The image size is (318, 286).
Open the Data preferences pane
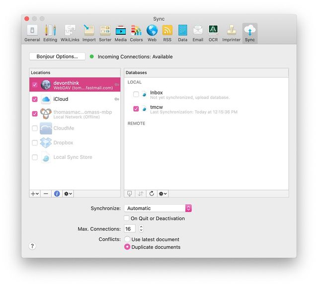tap(182, 33)
